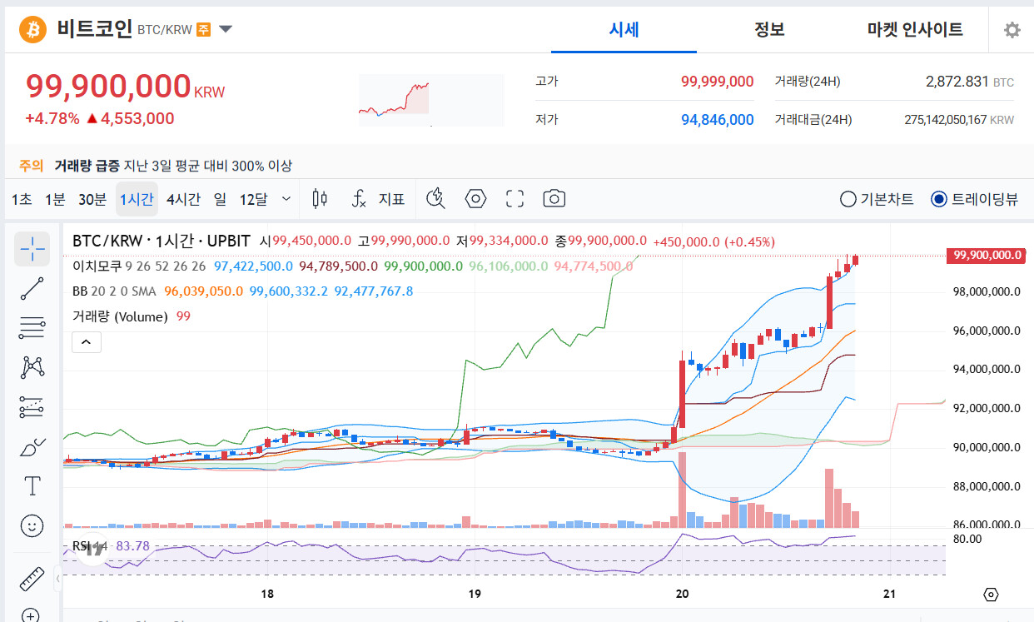Take a chart snapshot with camera icon
This screenshot has width=1034, height=622.
click(554, 198)
